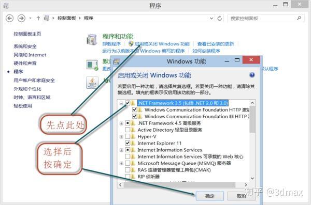
Task: Select Hyper-V row text
Action: coord(147,137)
